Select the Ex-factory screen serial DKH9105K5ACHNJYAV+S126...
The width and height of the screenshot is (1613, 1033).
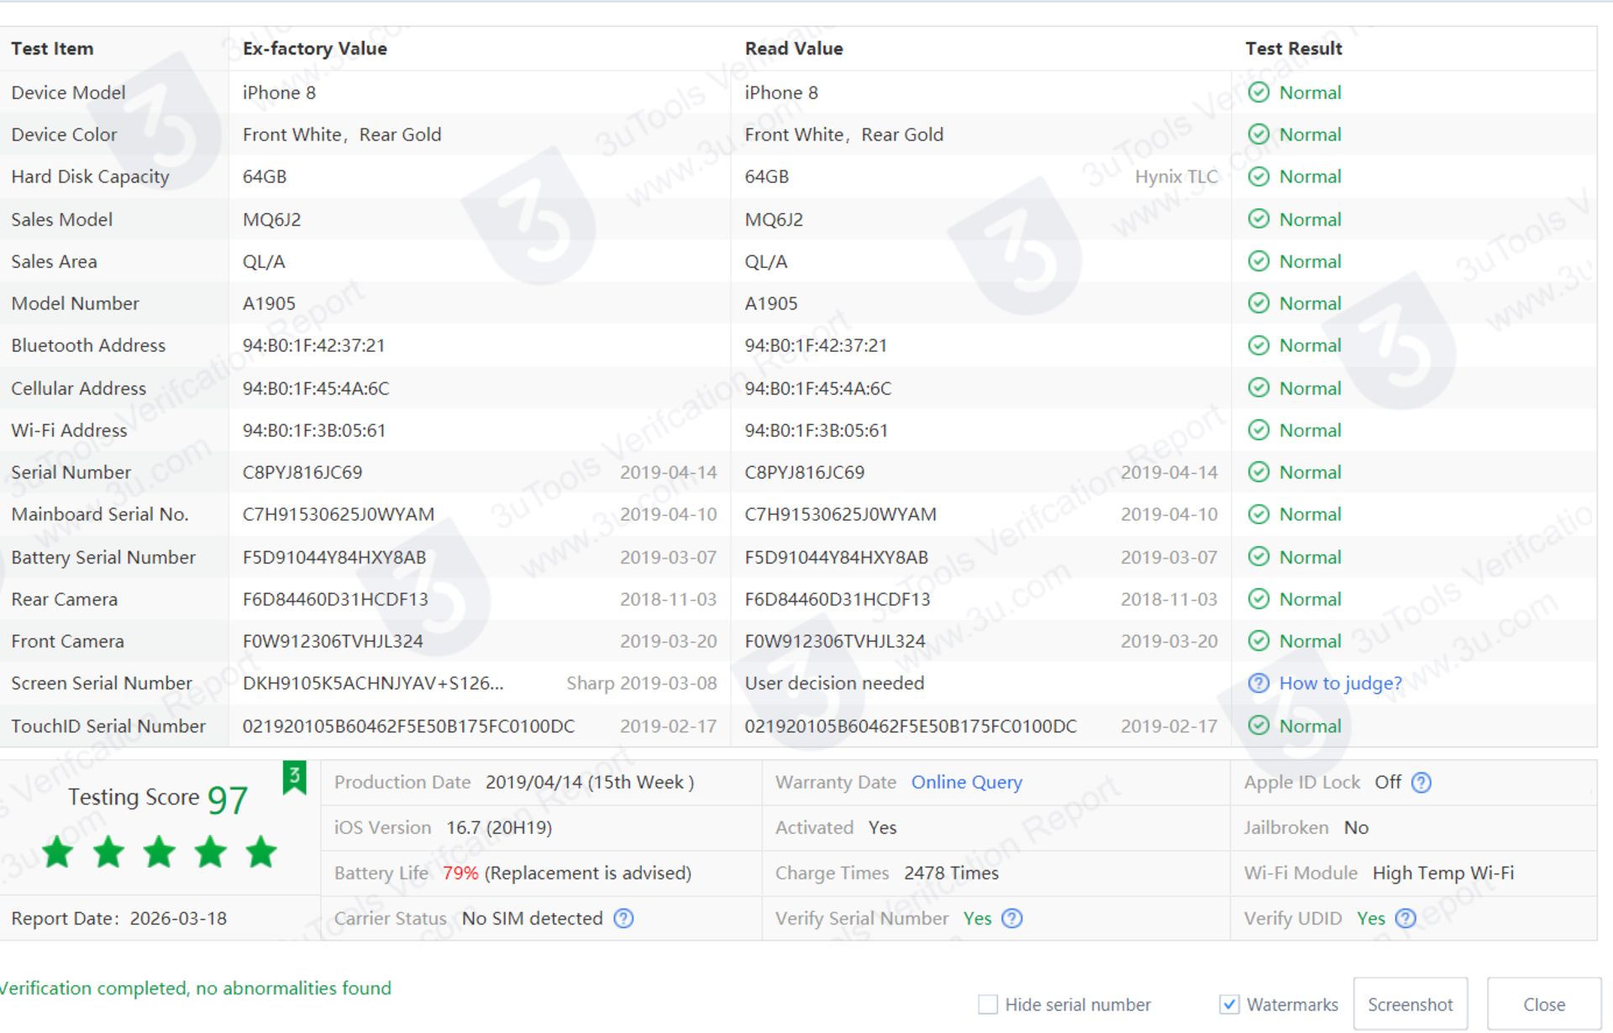coord(373,684)
